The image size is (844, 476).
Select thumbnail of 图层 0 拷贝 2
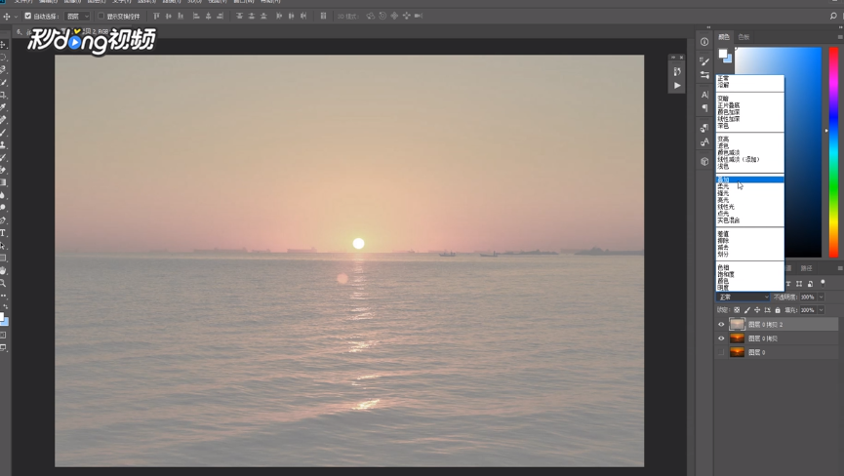point(737,324)
